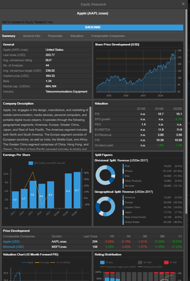Open the Financials tab
The height and width of the screenshot is (281, 190).
pyautogui.click(x=55, y=36)
